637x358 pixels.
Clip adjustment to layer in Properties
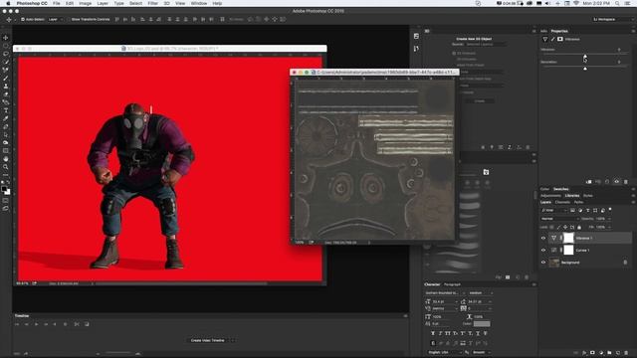(x=589, y=182)
